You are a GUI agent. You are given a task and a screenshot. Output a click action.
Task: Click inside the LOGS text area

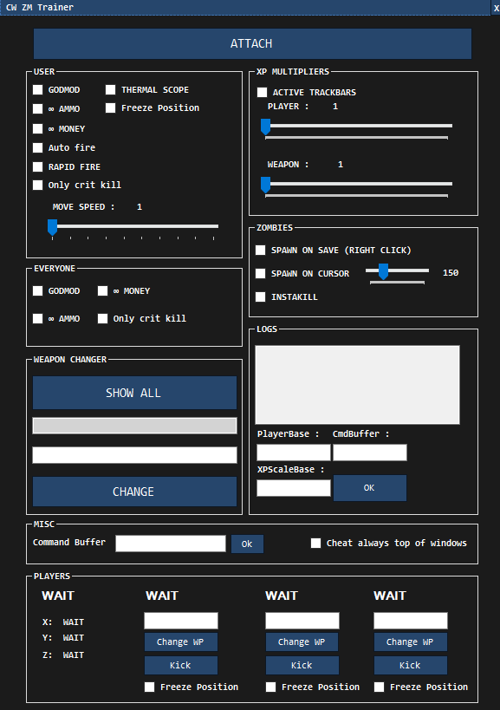[358, 385]
